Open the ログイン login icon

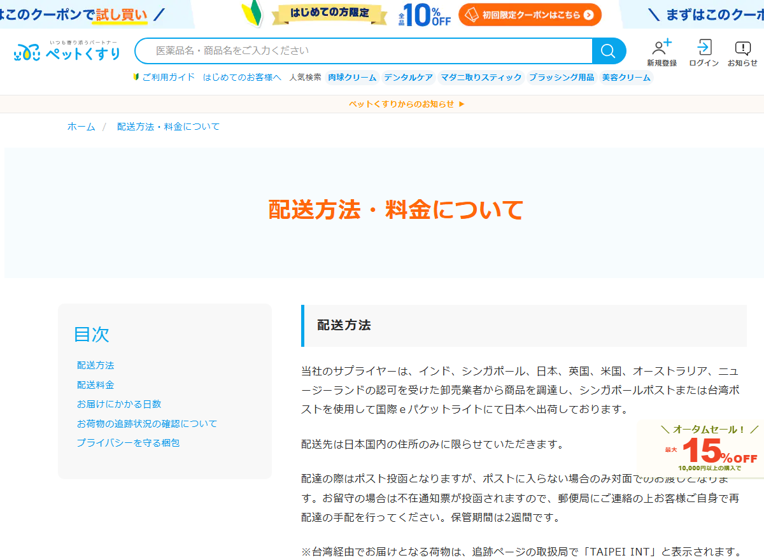tap(704, 53)
